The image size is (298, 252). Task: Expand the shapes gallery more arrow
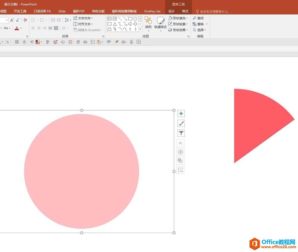coord(140,29)
